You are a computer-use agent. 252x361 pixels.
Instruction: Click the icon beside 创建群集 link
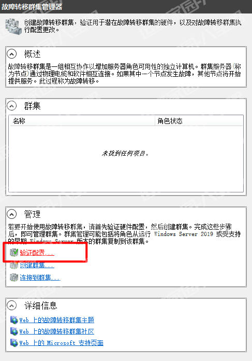point(14,265)
